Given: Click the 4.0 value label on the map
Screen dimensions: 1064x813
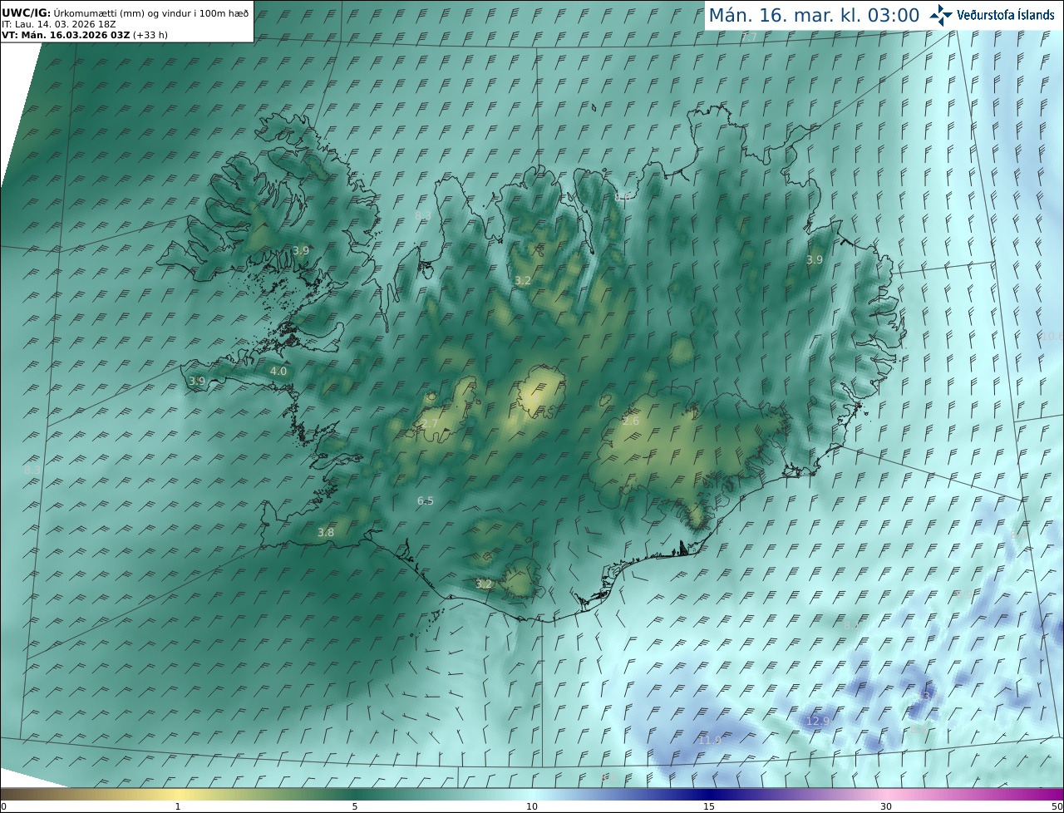Looking at the screenshot, I should coord(278,371).
